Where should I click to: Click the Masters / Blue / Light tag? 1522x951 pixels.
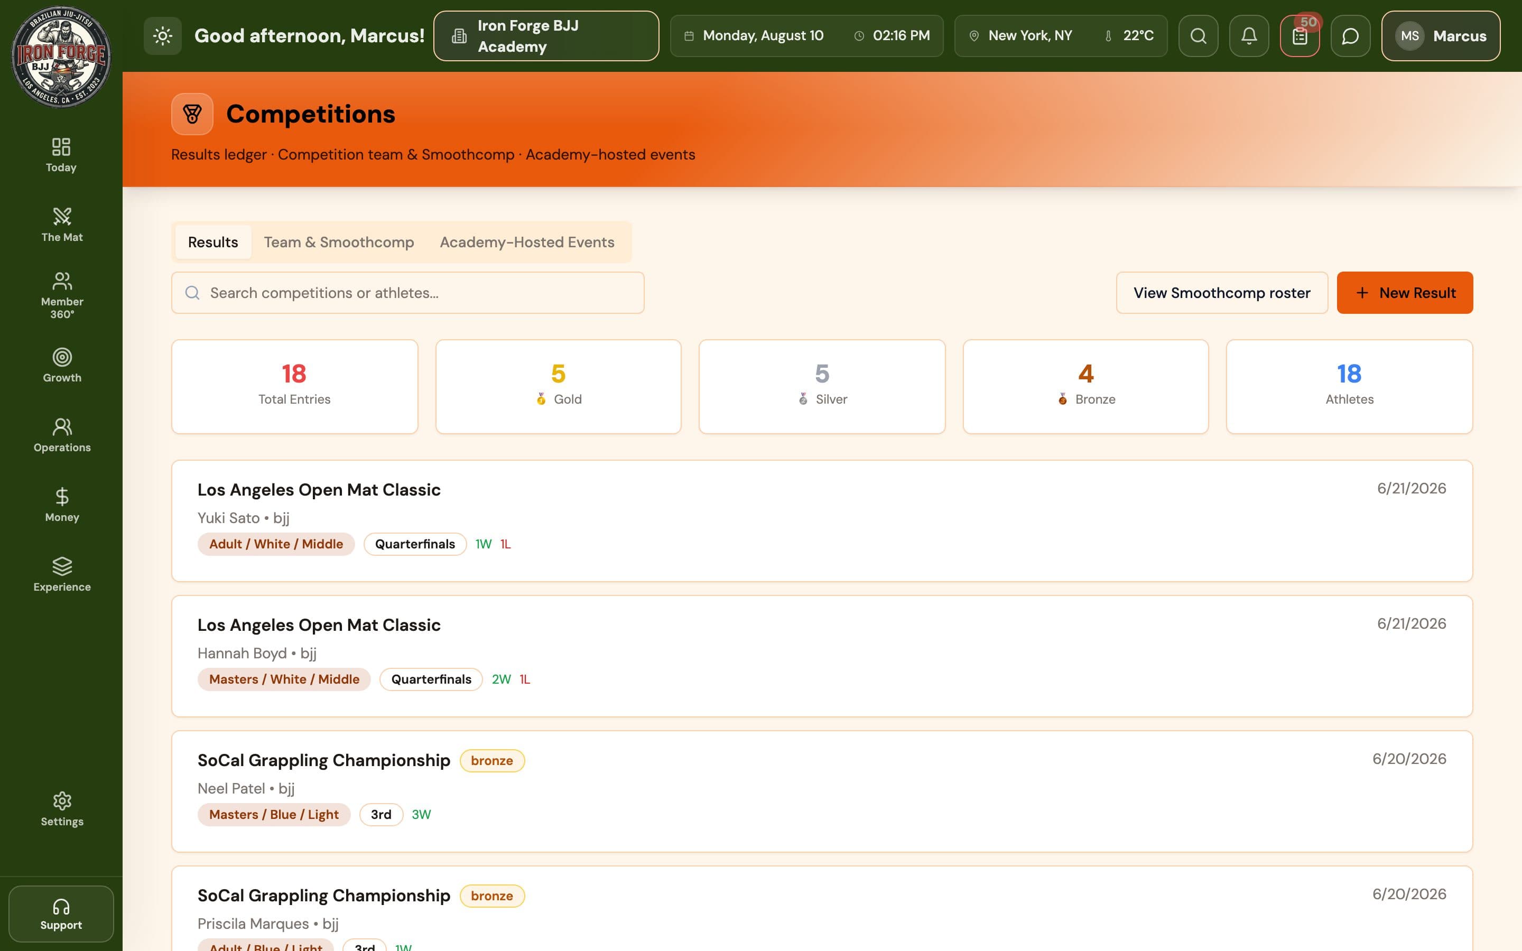click(x=274, y=815)
